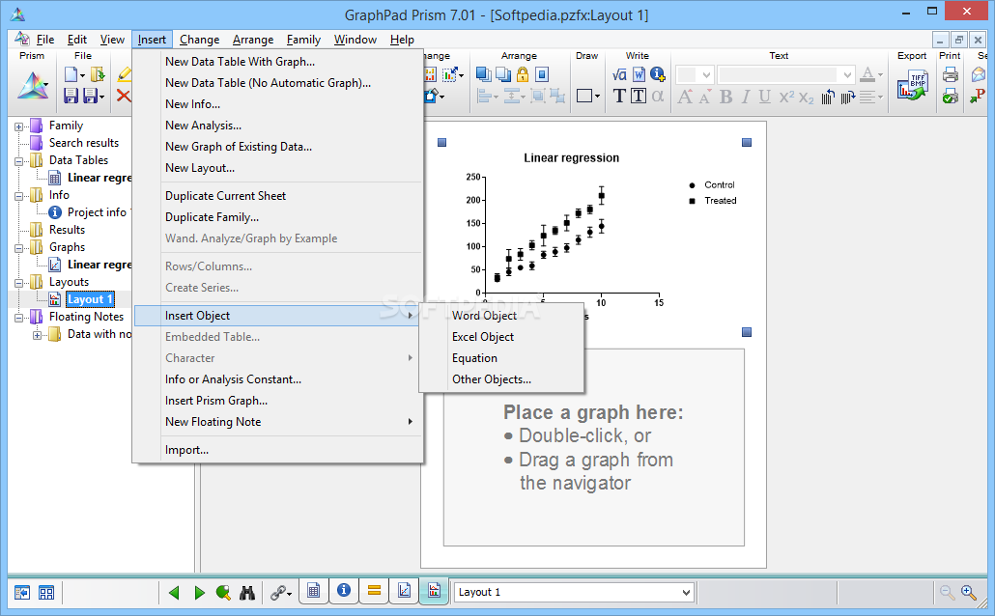Click the send by email envelope icon
The width and height of the screenshot is (995, 616).
tap(978, 75)
